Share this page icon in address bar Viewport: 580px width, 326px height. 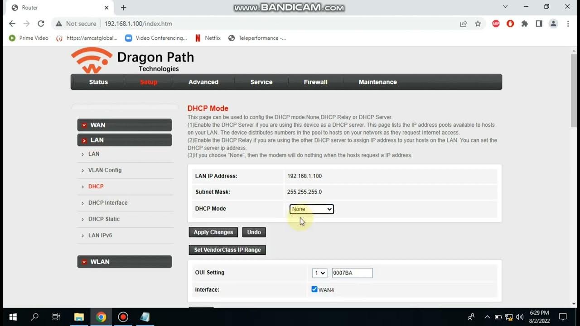pos(464,24)
